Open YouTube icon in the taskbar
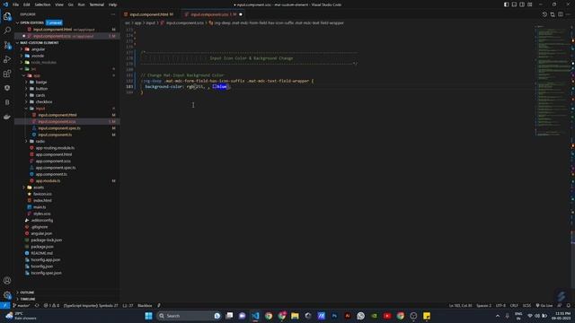Viewport: 575px width, 323px height. [x=387, y=316]
